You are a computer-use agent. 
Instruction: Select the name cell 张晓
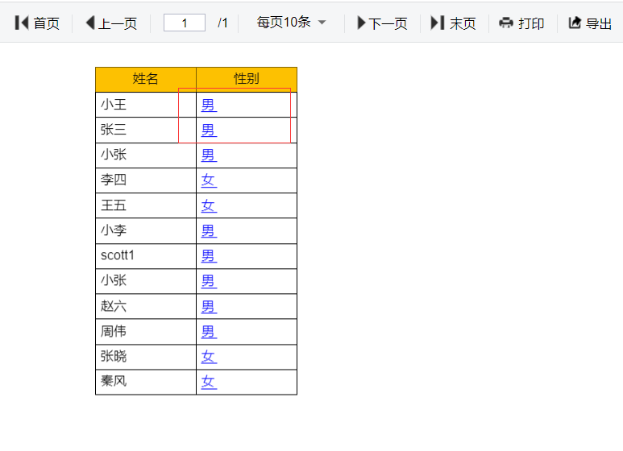click(146, 357)
